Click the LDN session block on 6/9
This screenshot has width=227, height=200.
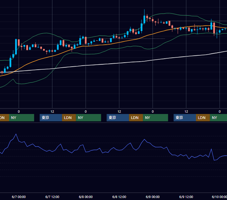(x=203, y=118)
